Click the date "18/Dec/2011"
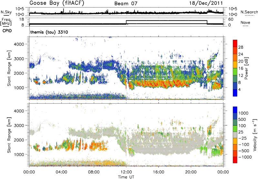The width and height of the screenshot is (258, 179). pos(206,3)
